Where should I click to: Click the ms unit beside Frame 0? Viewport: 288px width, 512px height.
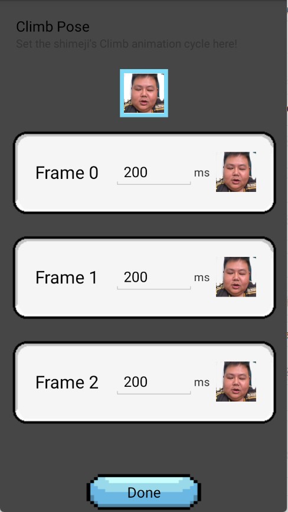(202, 173)
